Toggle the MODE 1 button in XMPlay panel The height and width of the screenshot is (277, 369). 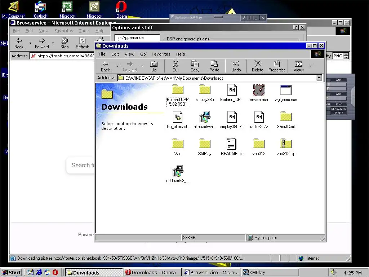click(338, 113)
